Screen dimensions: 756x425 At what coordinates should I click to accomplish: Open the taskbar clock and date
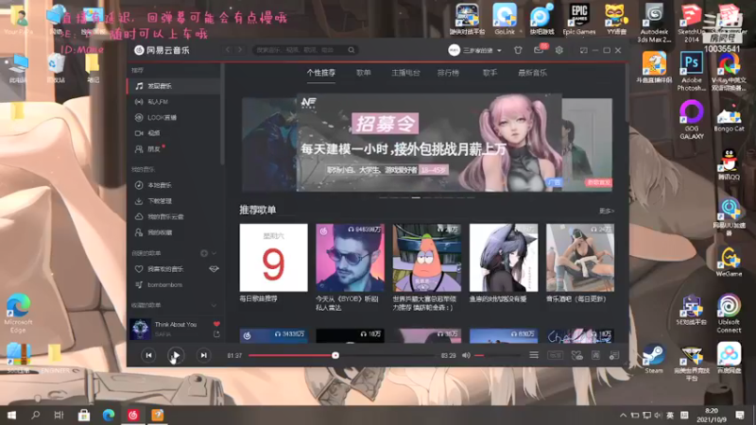712,415
